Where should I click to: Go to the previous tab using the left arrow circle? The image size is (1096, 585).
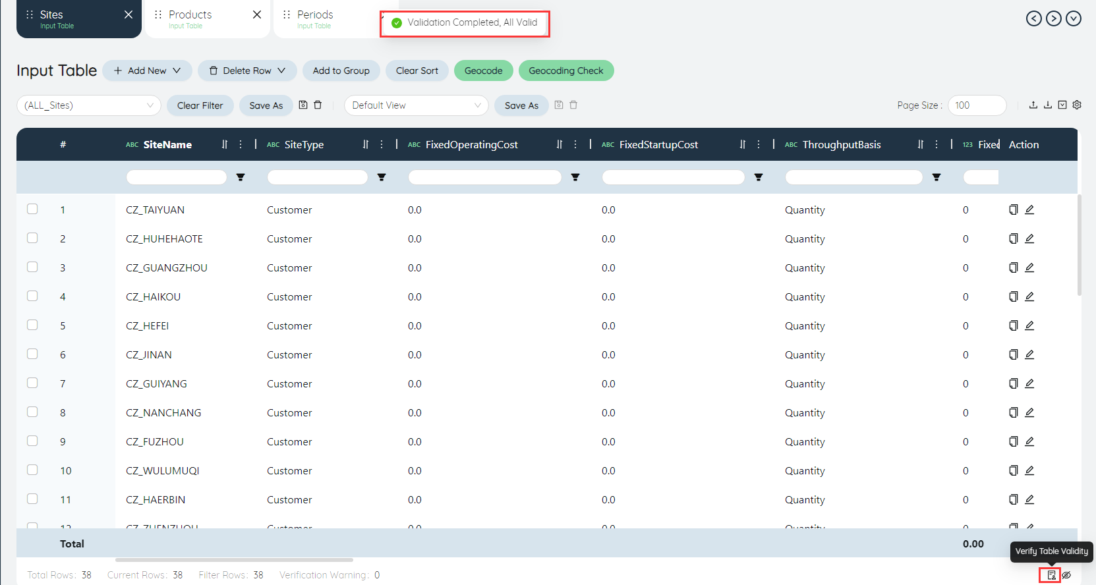[1034, 18]
